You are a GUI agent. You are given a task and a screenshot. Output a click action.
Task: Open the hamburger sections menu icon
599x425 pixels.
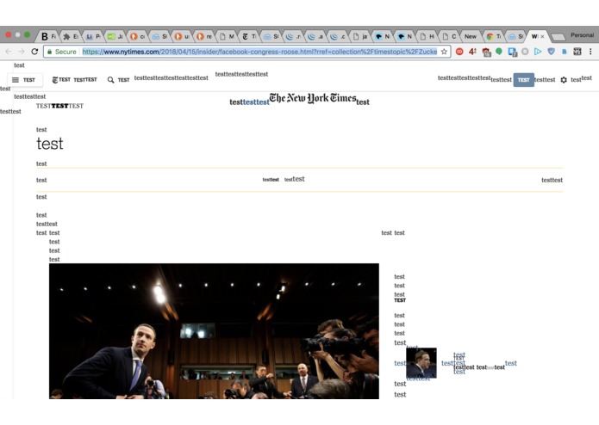tap(16, 80)
